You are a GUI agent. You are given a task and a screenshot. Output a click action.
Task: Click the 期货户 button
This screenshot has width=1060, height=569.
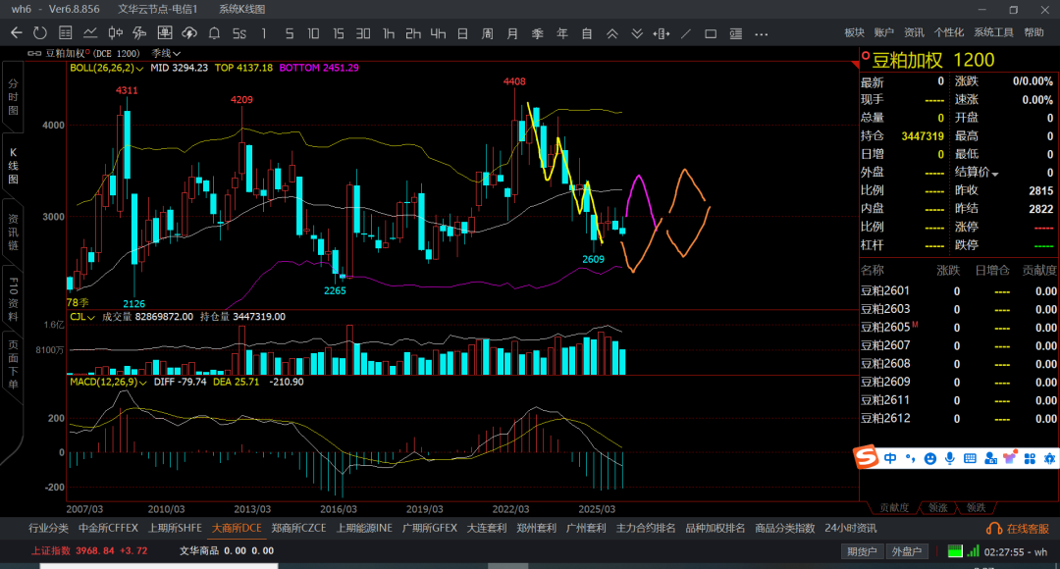(863, 551)
